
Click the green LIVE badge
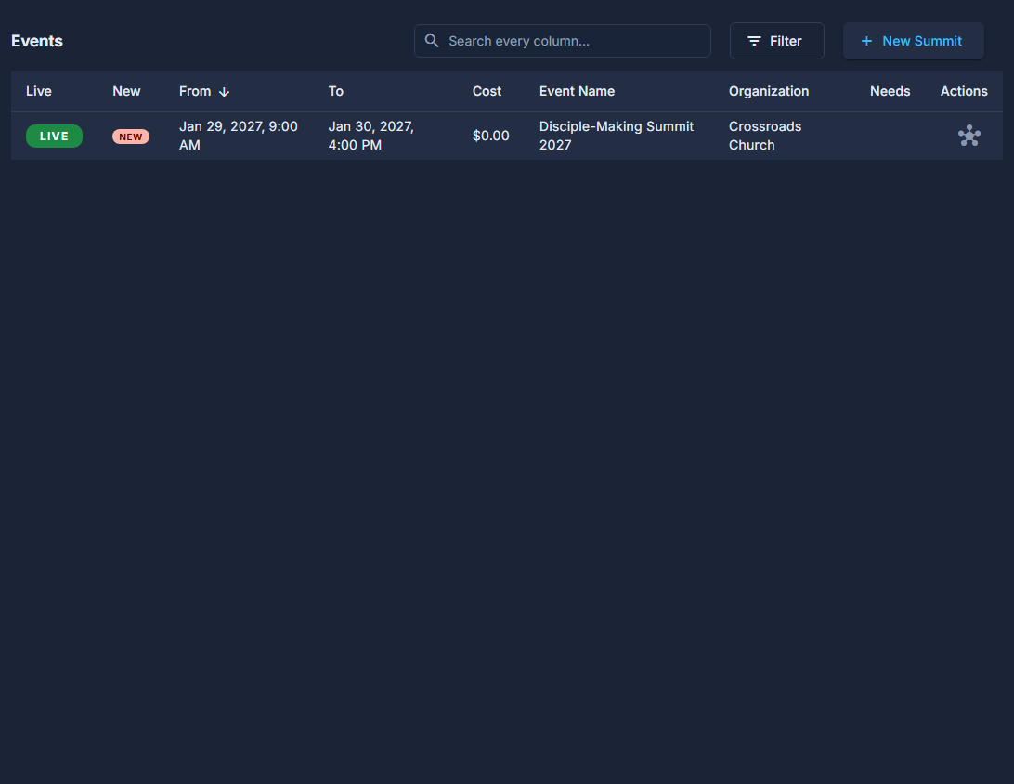[x=54, y=136]
